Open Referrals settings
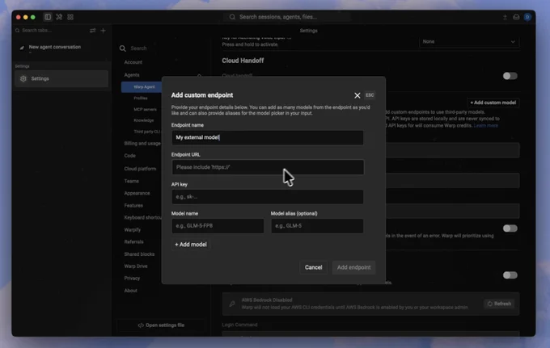This screenshot has width=550, height=348. point(133,242)
